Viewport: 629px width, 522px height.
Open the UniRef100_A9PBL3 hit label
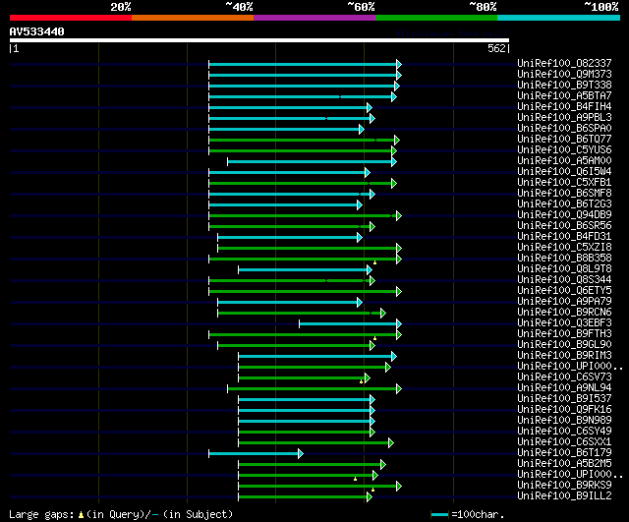click(564, 118)
